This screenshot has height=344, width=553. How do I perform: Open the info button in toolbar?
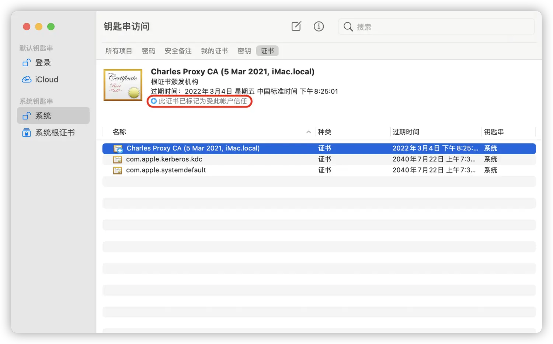point(319,26)
